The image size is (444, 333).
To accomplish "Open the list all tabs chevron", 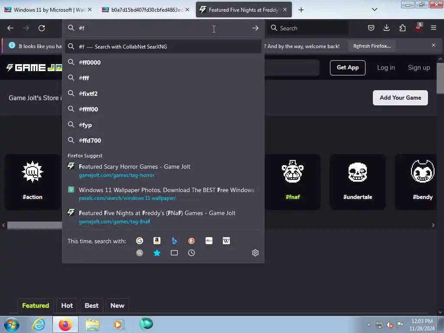I will (x=374, y=10).
